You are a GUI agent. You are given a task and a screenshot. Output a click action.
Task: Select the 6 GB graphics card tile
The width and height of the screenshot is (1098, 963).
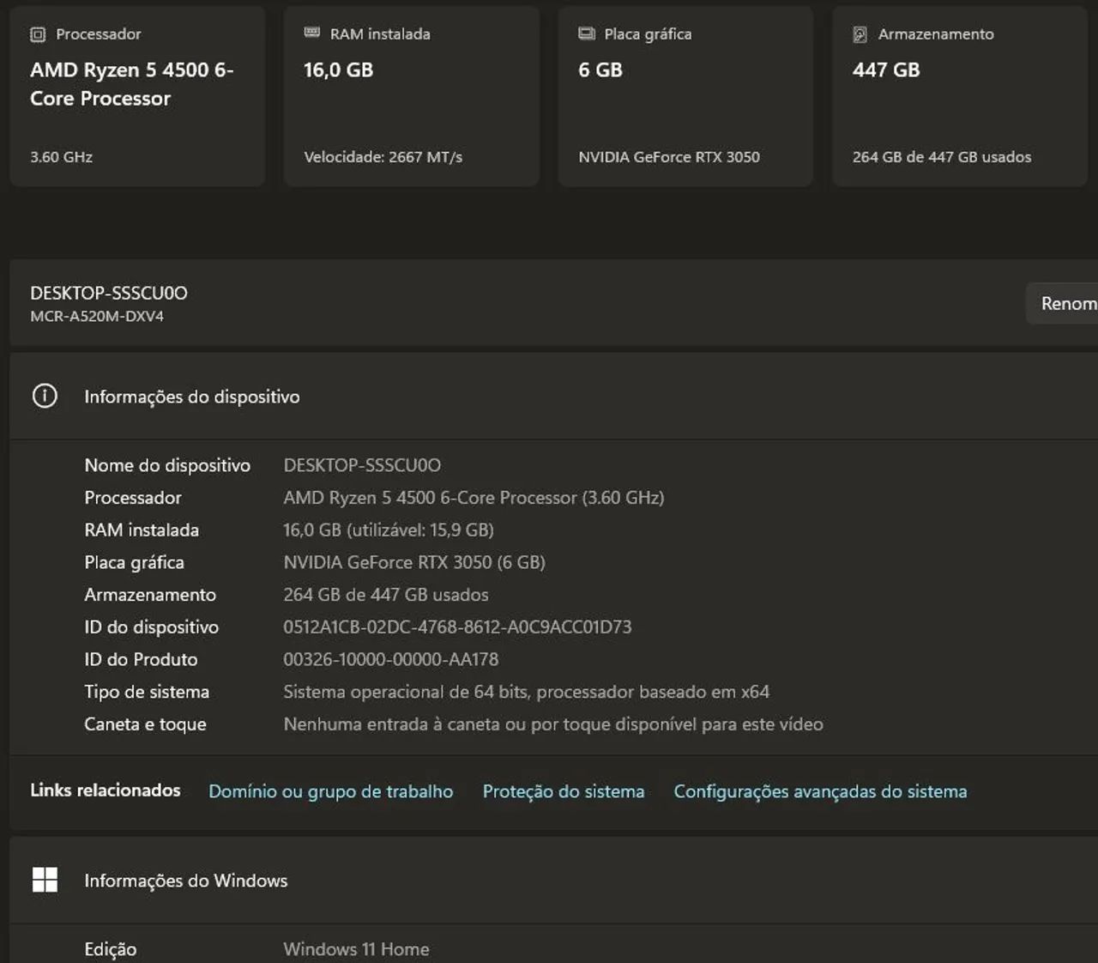[x=685, y=95]
